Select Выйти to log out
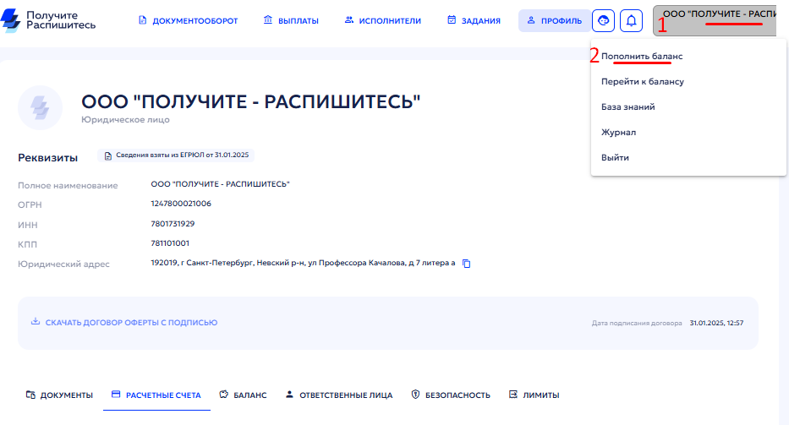789x425 pixels. [x=615, y=157]
